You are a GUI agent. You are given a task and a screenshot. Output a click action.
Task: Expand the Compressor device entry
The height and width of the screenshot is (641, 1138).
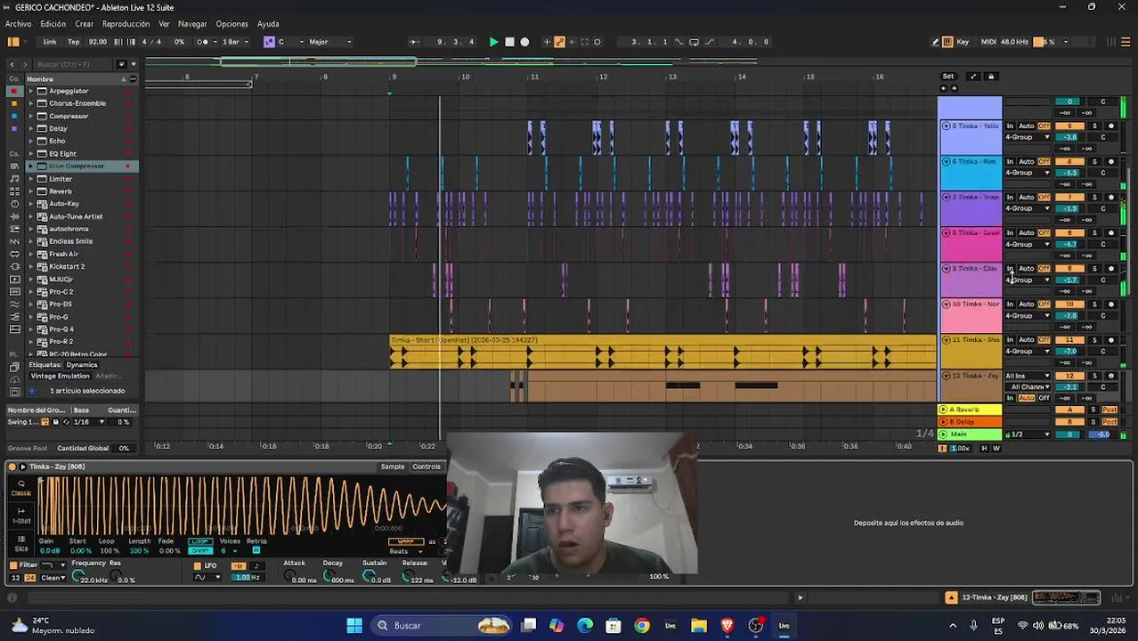30,116
